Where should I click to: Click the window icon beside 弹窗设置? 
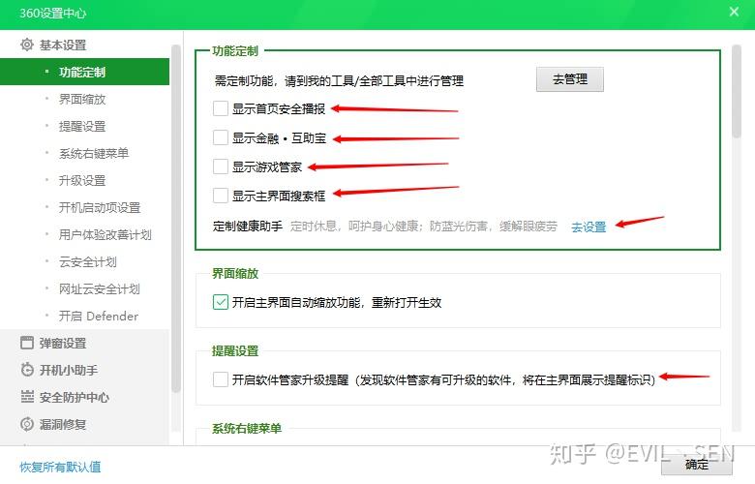[x=27, y=343]
